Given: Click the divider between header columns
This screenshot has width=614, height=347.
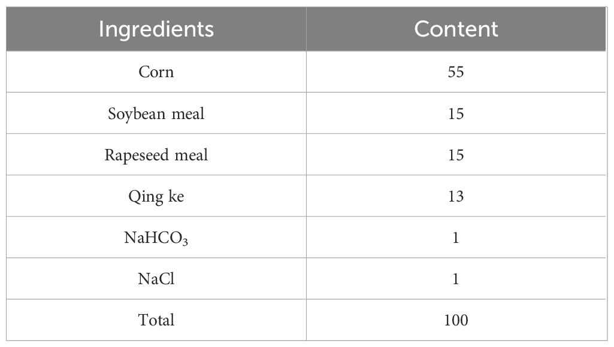Looking at the screenshot, I should click(306, 29).
